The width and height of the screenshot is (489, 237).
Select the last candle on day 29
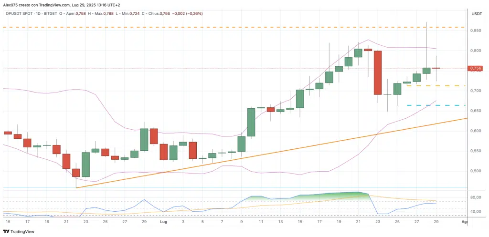click(x=436, y=68)
